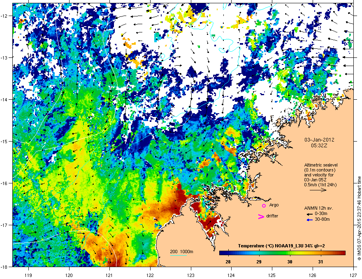The height and width of the screenshot is (279, 362).
Task: Click the longitude axis label 127
Action: point(353,275)
